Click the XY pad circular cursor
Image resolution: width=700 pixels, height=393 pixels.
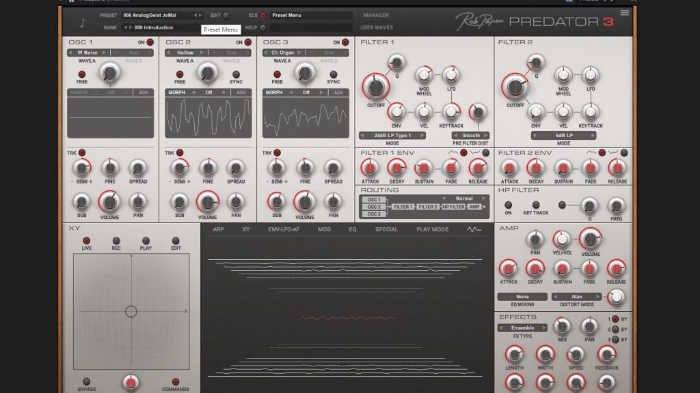click(131, 312)
